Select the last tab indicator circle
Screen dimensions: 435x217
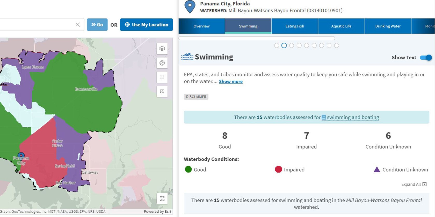pos(337,45)
